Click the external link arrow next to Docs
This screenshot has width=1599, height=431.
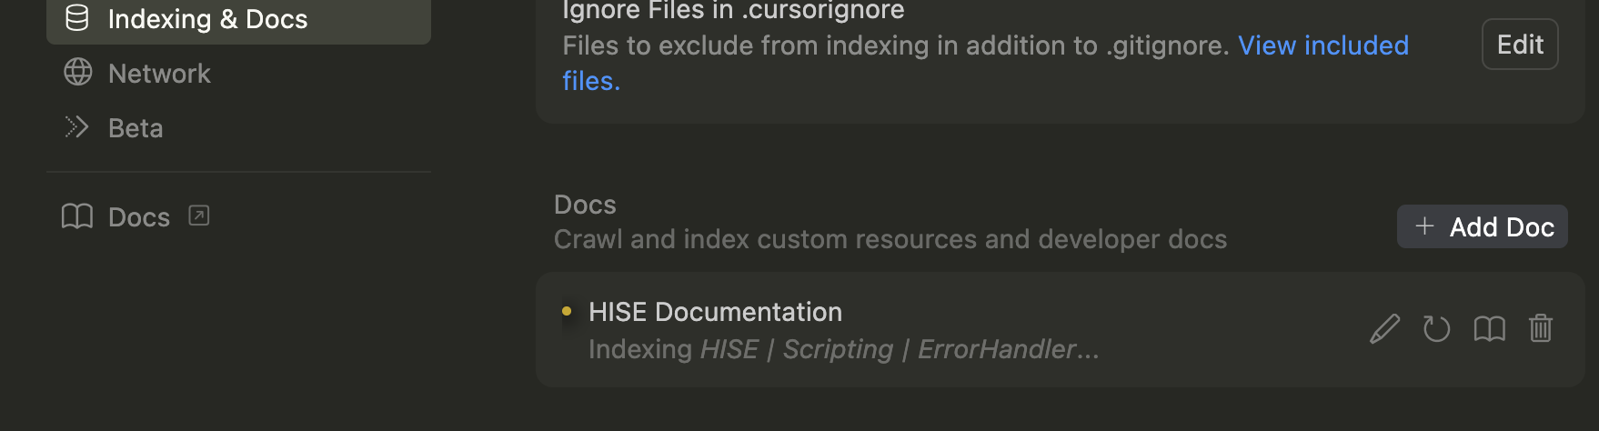click(198, 215)
